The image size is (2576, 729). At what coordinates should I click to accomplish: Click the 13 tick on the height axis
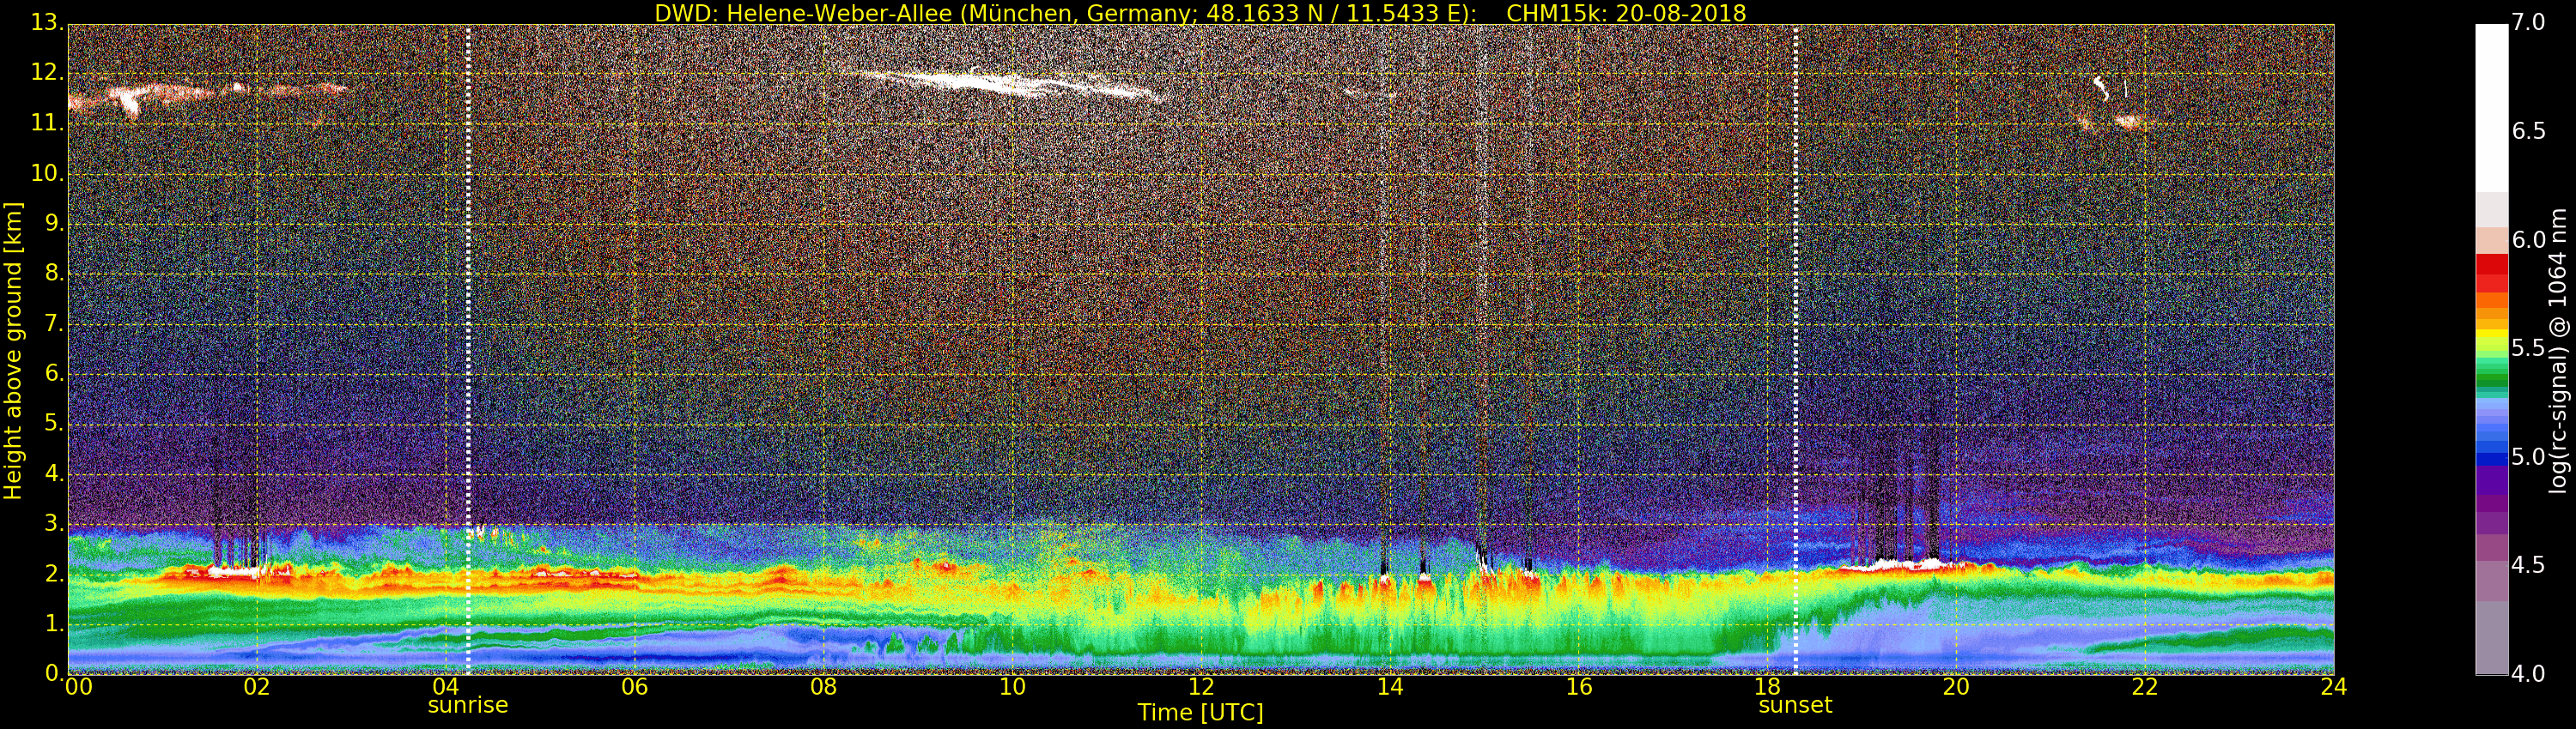[46, 22]
